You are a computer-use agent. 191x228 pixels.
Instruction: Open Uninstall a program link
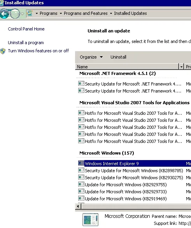[26, 43]
